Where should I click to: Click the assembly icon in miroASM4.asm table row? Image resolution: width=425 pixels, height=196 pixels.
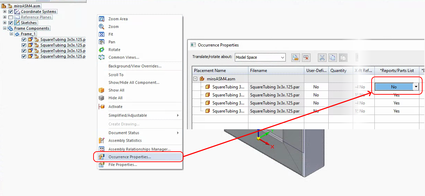[x=202, y=79]
